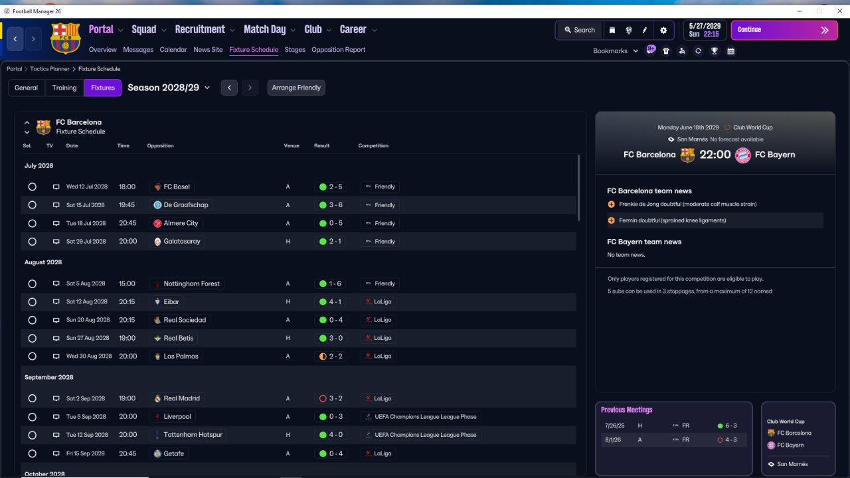850x478 pixels.
Task: Open the Season 2028/29 dropdown
Action: [x=169, y=88]
